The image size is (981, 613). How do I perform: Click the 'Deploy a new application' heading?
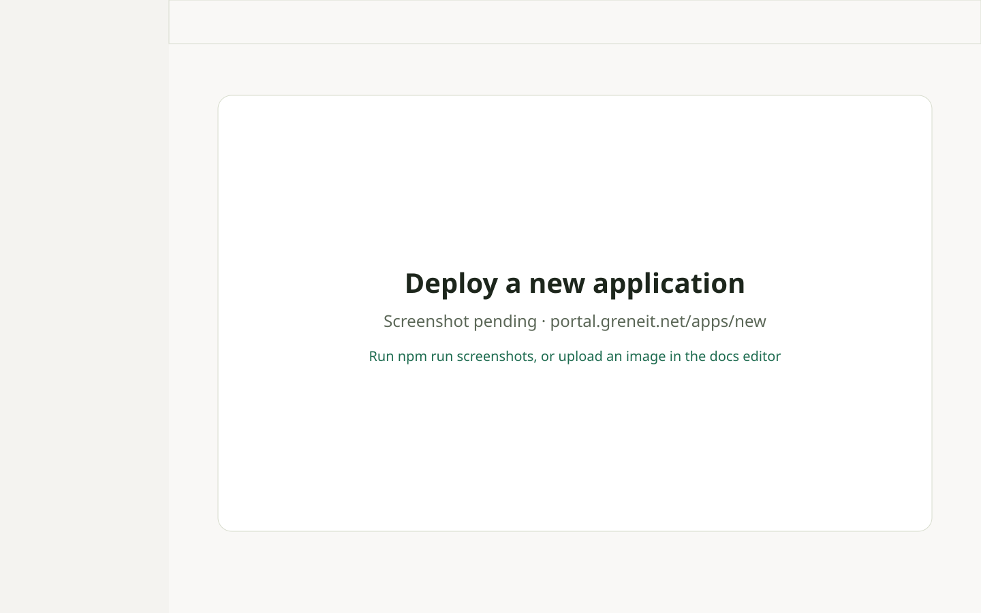pos(574,283)
